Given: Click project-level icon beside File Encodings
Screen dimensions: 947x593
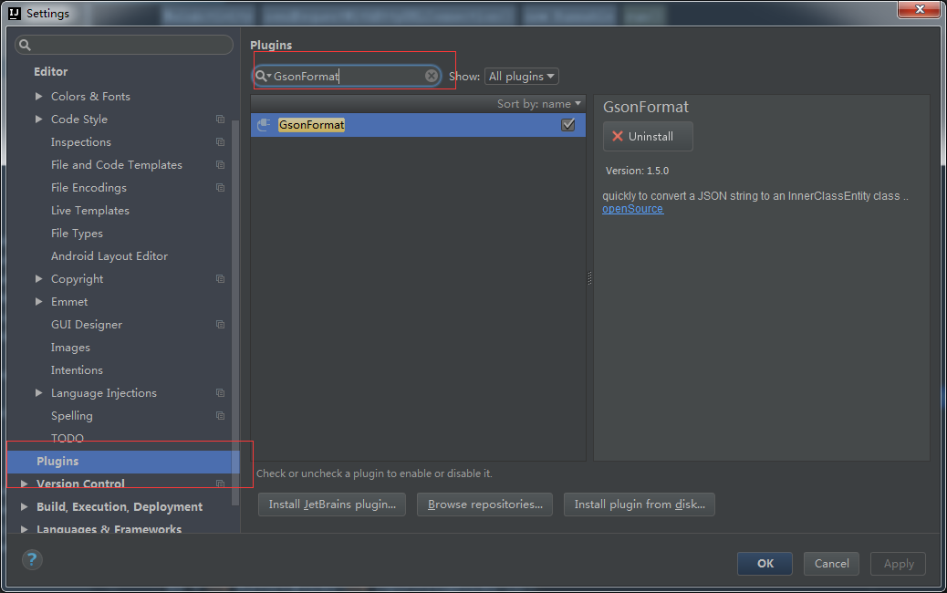Looking at the screenshot, I should click(221, 188).
